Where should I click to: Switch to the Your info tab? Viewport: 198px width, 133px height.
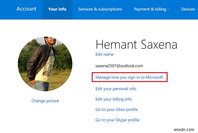pos(57,9)
